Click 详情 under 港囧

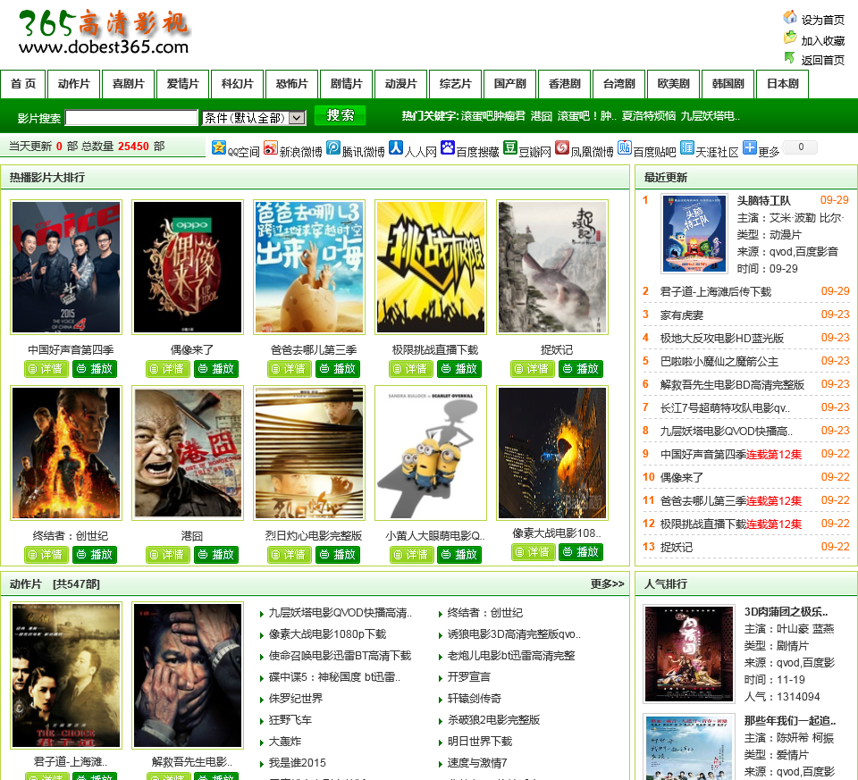tap(167, 555)
